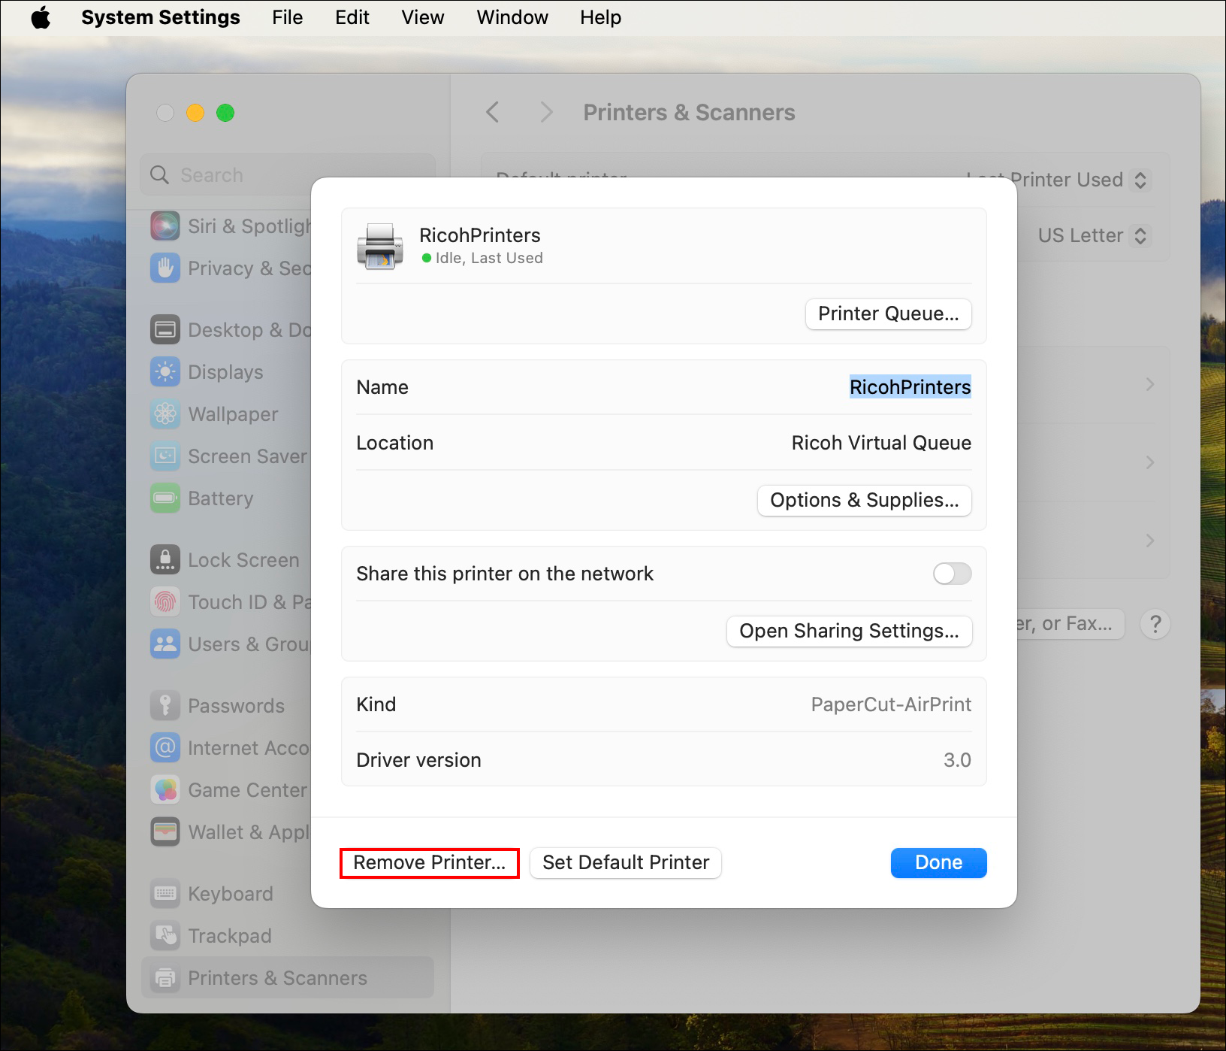Open the Passwords key icon
This screenshot has height=1051, width=1226.
[165, 706]
